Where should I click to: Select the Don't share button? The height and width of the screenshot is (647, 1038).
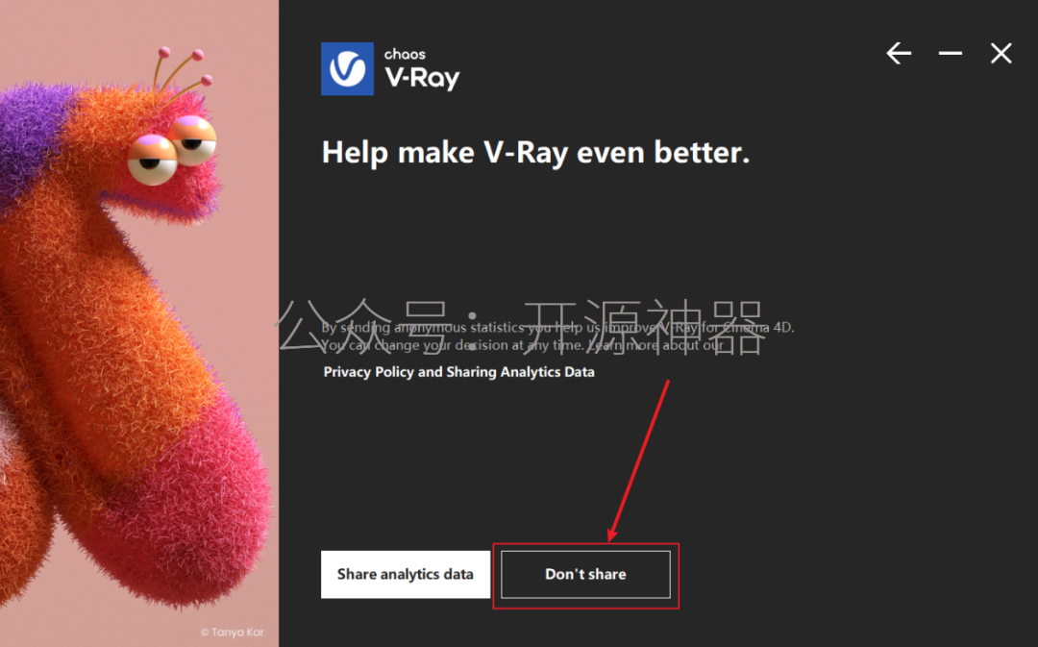tap(586, 574)
